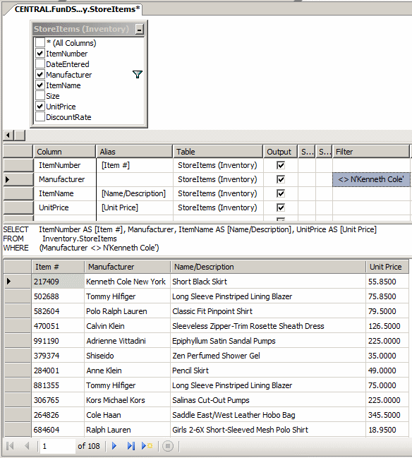Uncheck the ItemNumber column in diagram
The image size is (412, 458).
(x=40, y=53)
